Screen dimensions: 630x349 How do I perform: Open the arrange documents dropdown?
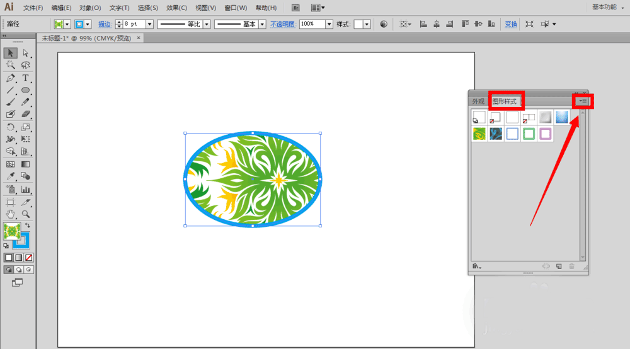[x=318, y=8]
